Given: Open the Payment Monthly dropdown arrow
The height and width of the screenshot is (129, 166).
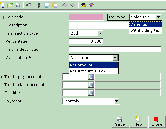Looking at the screenshot, I should (x=116, y=101).
